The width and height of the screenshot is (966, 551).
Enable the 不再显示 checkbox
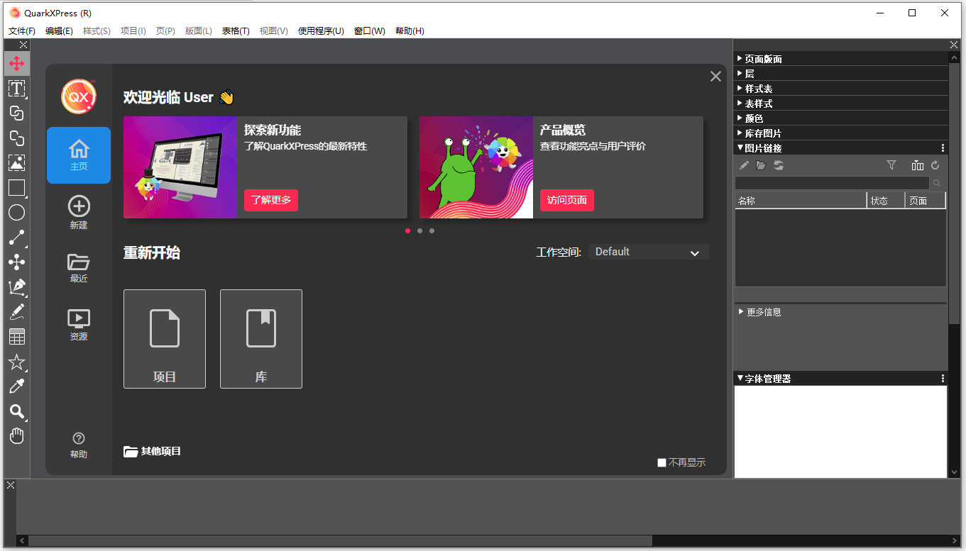click(662, 462)
